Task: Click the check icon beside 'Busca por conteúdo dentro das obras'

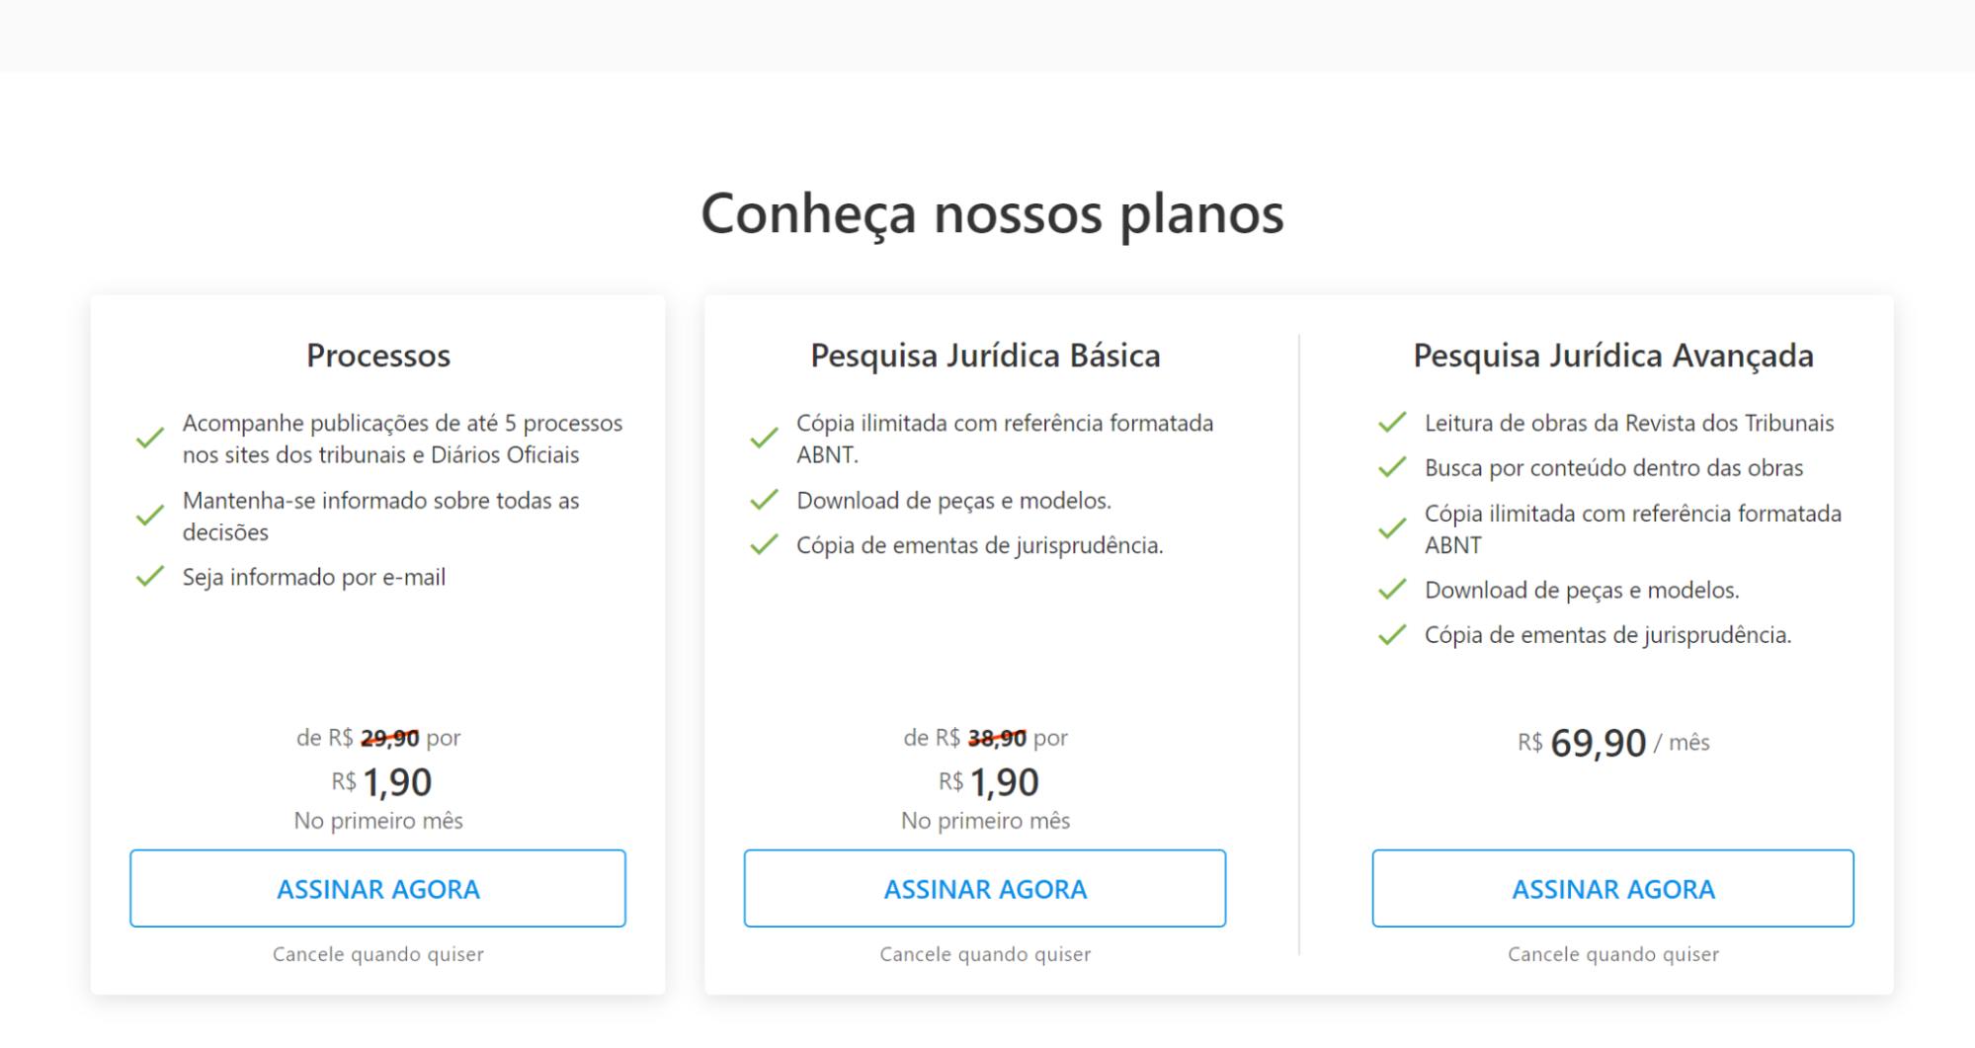Action: tap(1391, 468)
